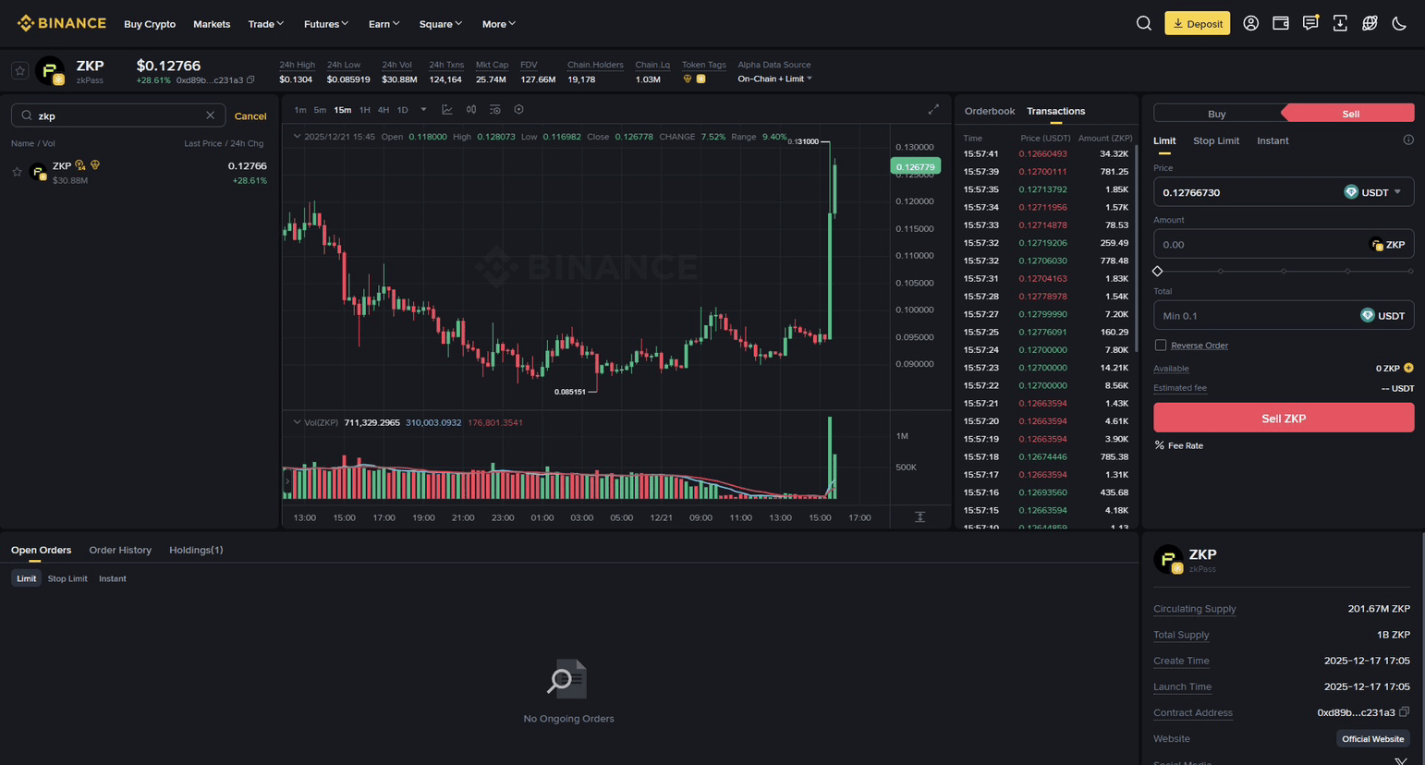Select the 4H interval
1425x765 pixels.
383,110
